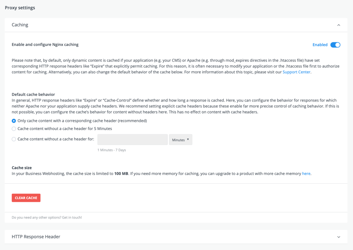The width and height of the screenshot is (353, 250).
Task: Toggle the Nginx caching Enabled switch
Action: [x=335, y=45]
